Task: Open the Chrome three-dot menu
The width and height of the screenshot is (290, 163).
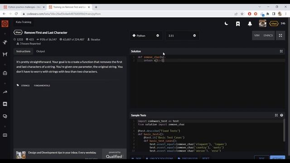Action: tap(286, 14)
